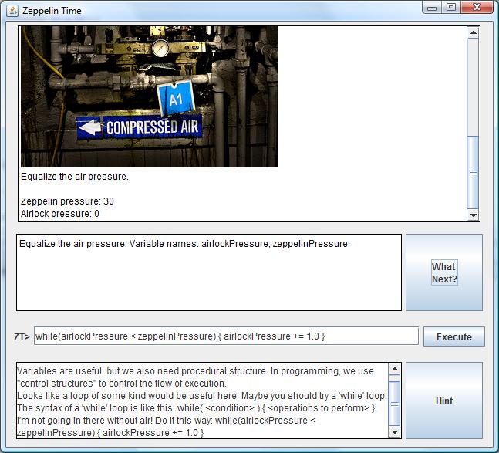Request help with the Hint button
Screen dimensions: 499x453
click(444, 401)
